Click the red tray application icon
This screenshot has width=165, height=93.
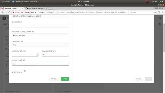(147, 2)
